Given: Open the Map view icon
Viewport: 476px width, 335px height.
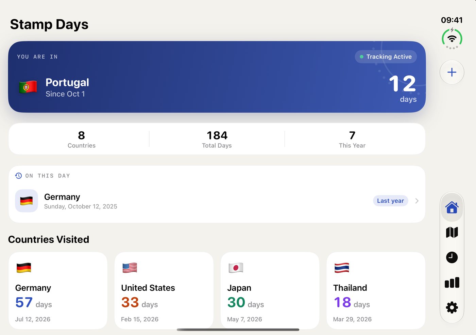Looking at the screenshot, I should click(x=452, y=233).
